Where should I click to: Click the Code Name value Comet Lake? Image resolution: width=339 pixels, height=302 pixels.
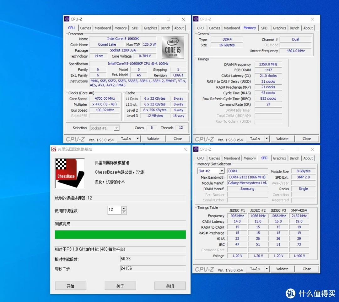pyautogui.click(x=107, y=44)
